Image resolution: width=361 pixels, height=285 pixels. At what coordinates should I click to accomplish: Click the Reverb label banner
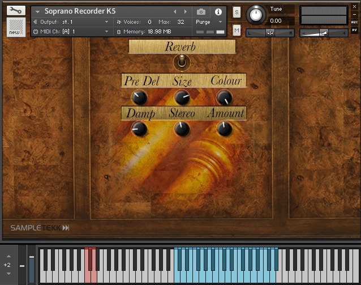click(x=182, y=46)
